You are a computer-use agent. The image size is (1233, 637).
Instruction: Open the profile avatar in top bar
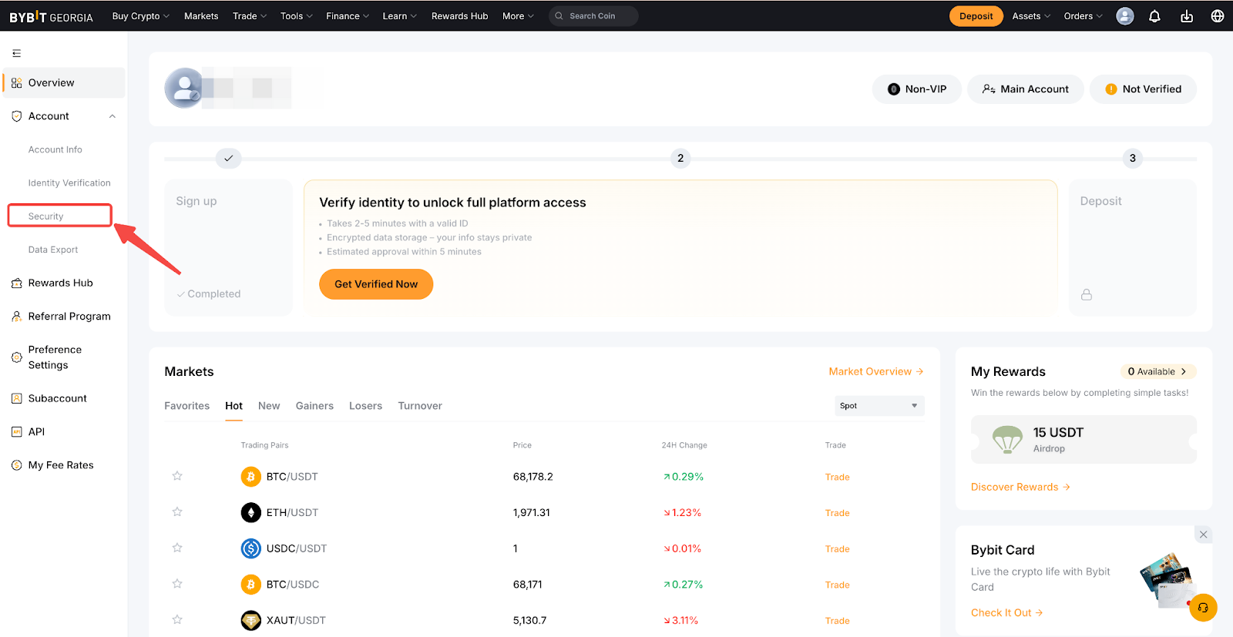pos(1125,16)
